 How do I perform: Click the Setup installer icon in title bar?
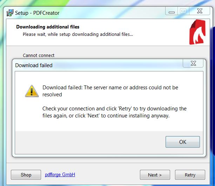(x=10, y=13)
